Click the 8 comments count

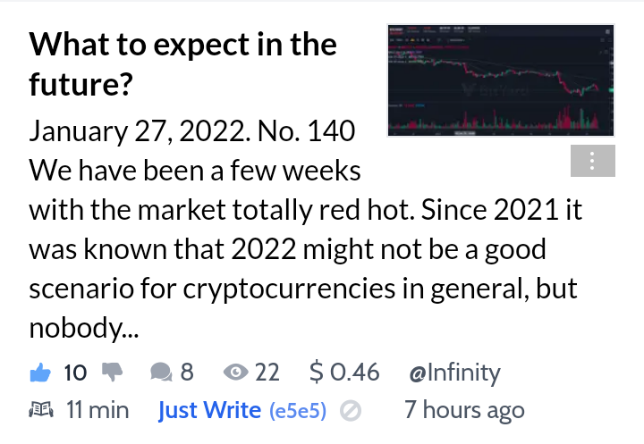coord(187,373)
